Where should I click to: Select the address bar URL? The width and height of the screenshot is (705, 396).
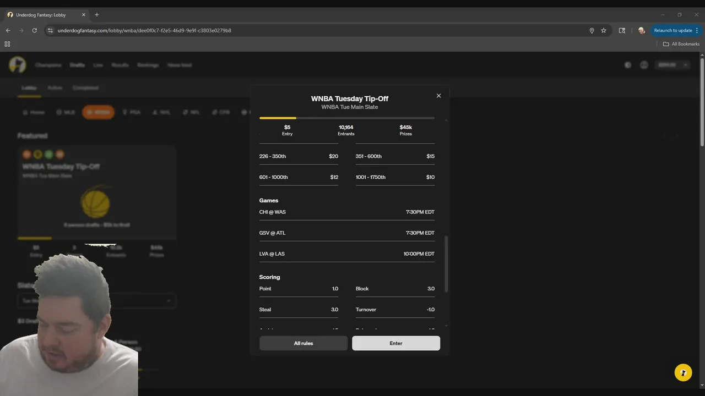point(144,30)
